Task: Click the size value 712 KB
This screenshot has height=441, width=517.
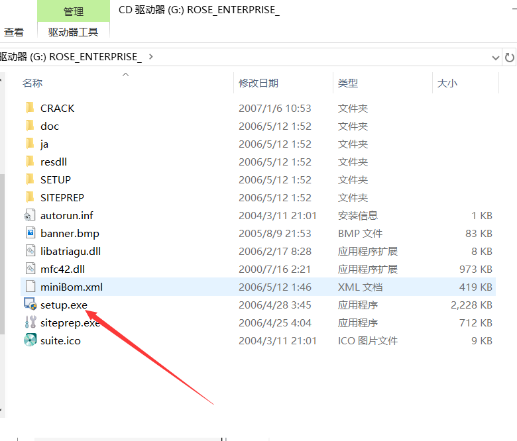Action: point(476,322)
